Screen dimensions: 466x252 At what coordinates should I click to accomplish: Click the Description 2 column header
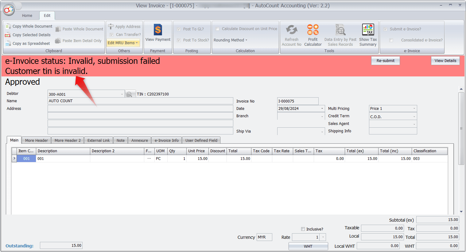pos(117,151)
